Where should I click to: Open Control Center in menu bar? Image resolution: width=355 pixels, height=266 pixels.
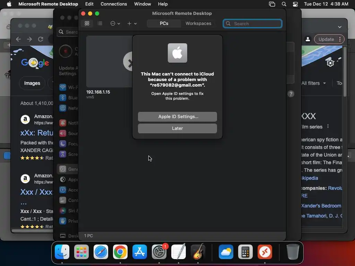295,4
